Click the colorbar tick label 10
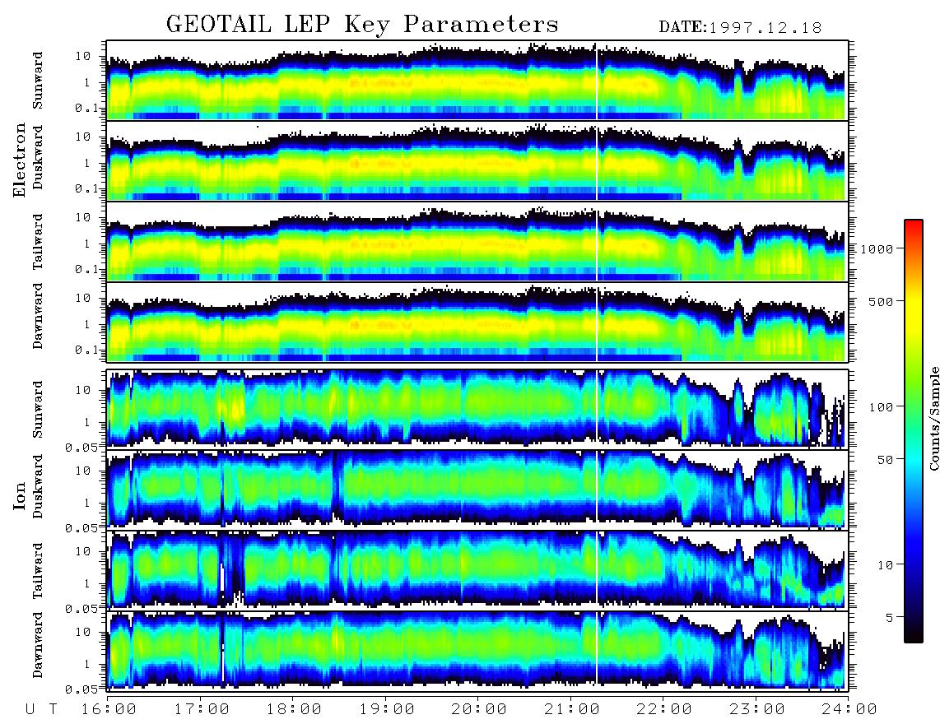The width and height of the screenshot is (940, 724). 886,564
